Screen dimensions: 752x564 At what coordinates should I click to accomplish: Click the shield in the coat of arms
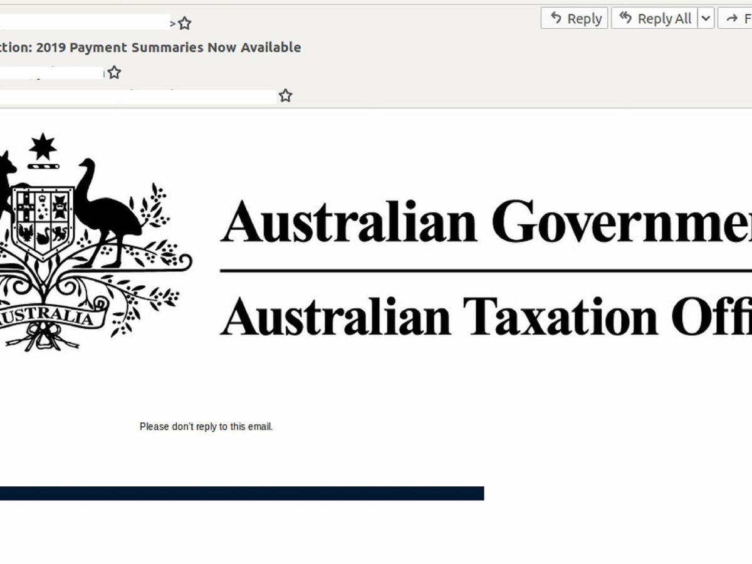pyautogui.click(x=43, y=222)
